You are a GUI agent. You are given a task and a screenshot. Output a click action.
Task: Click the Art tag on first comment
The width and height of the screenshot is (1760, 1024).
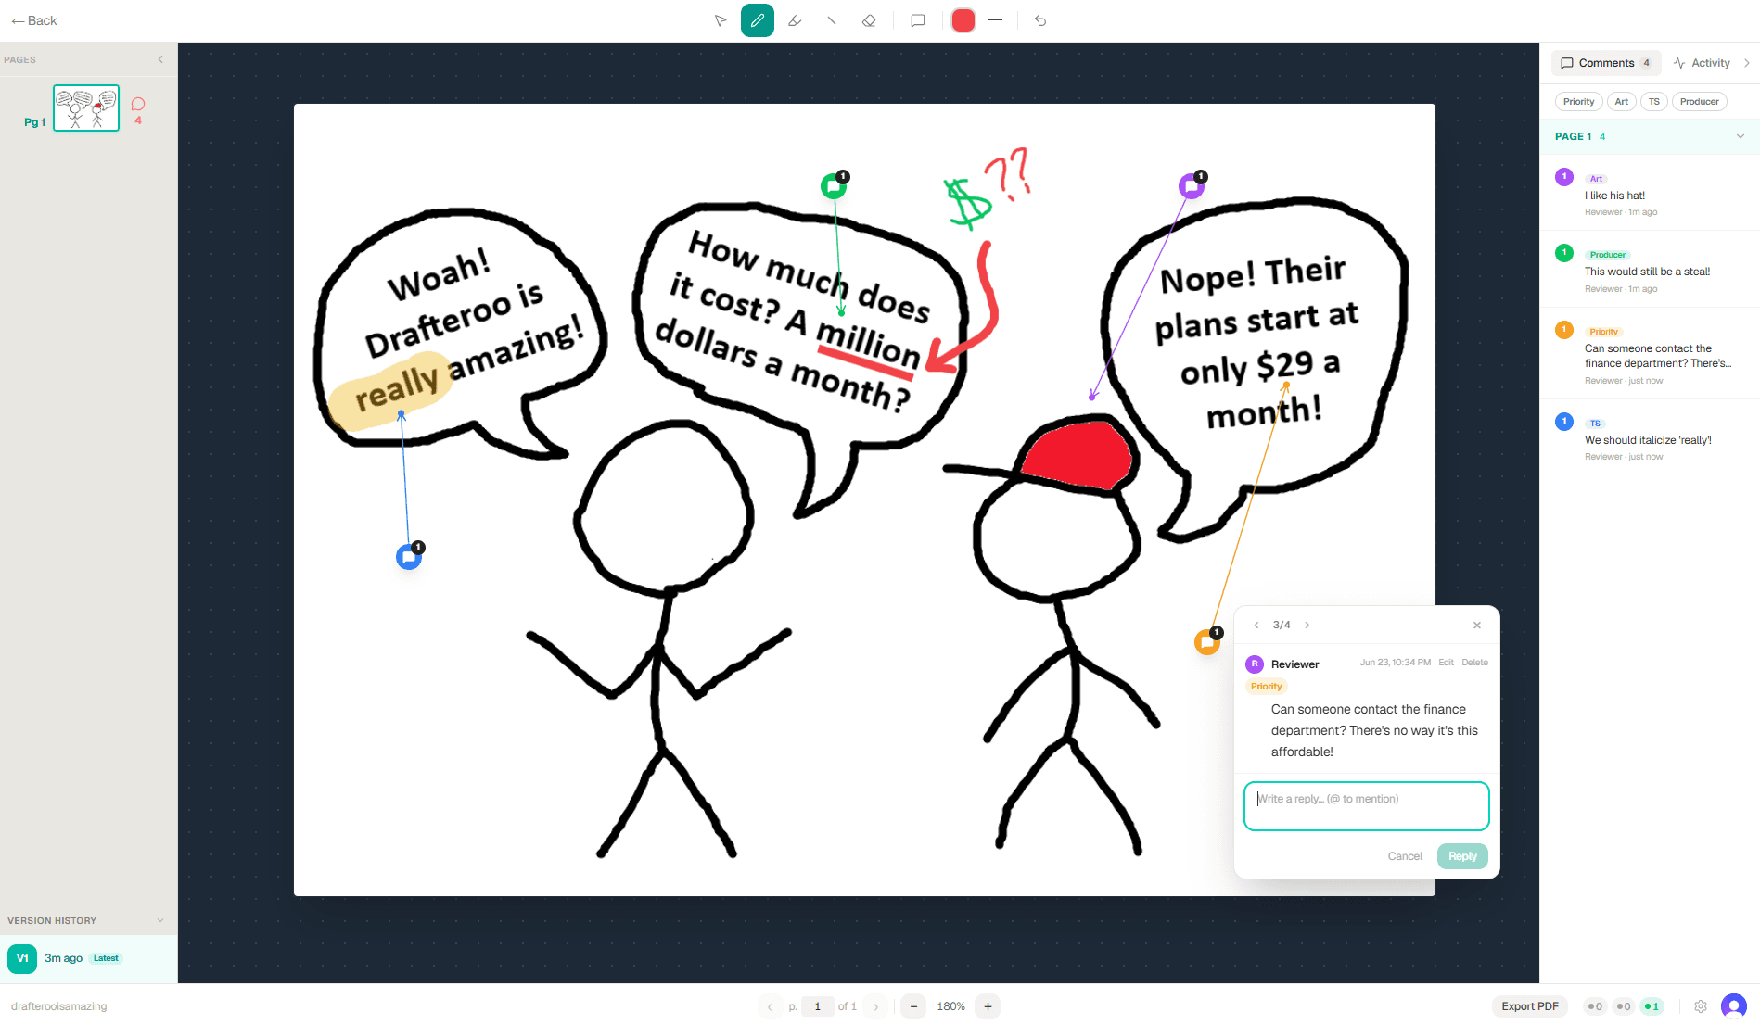[x=1596, y=179]
